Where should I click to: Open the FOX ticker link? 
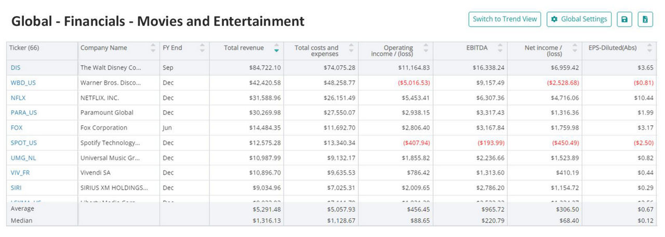17,128
